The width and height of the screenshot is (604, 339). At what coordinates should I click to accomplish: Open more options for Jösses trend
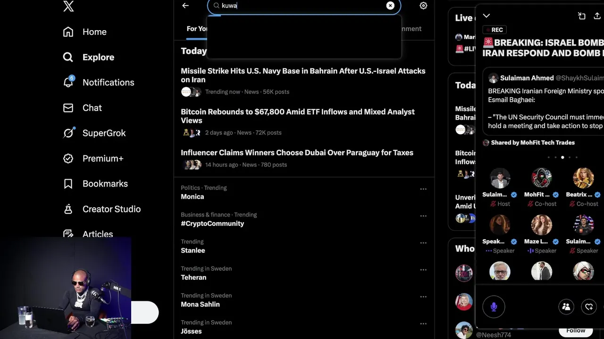click(423, 323)
